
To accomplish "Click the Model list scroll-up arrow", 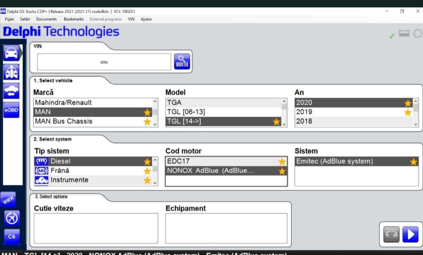I will [284, 101].
